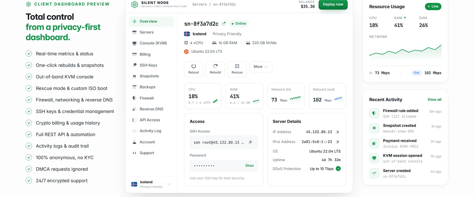Open the Backups sidebar item

pos(151,87)
